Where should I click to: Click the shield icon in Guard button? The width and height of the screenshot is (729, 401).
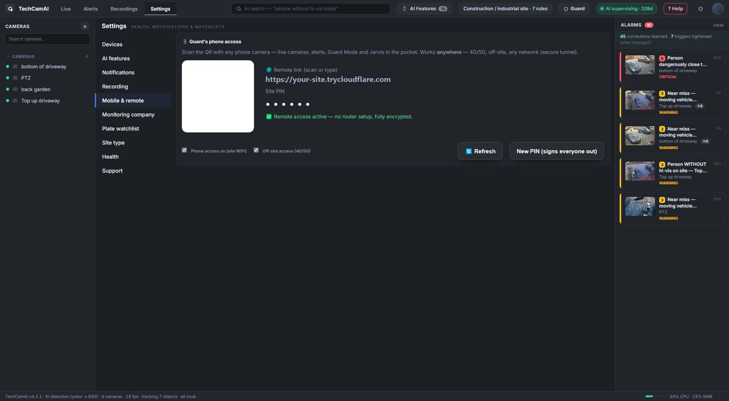pyautogui.click(x=566, y=9)
